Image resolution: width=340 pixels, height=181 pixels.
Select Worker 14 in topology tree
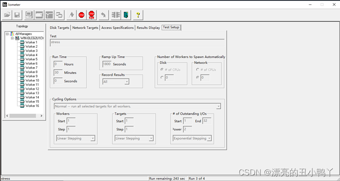tap(32, 98)
